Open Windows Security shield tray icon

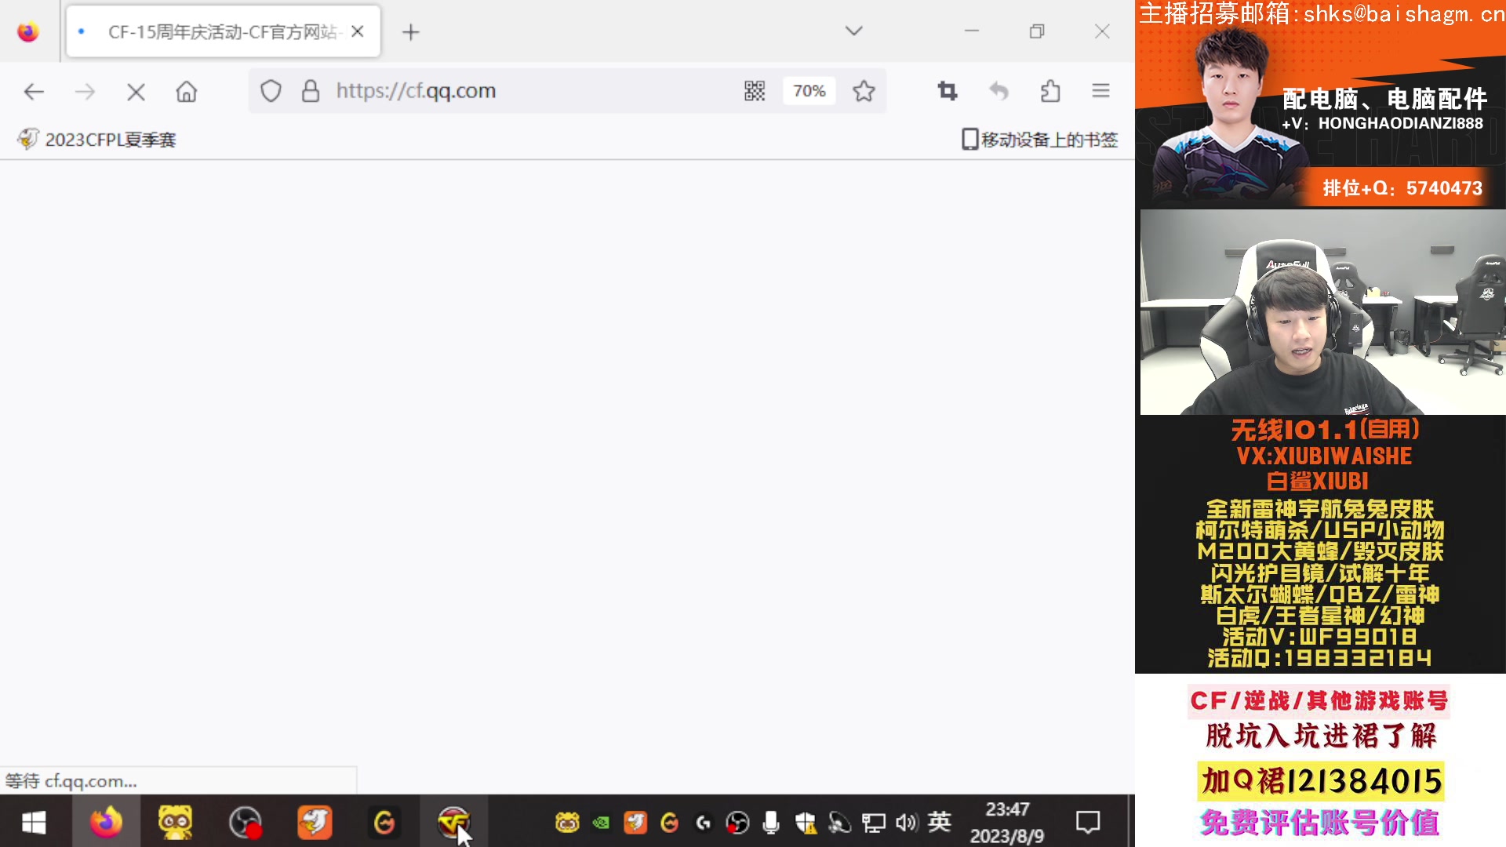(806, 823)
